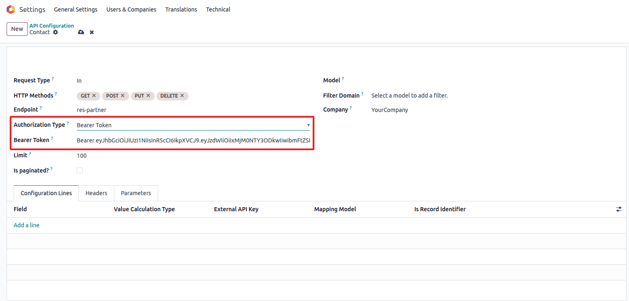Expand the Authorization Type dropdown
The width and height of the screenshot is (629, 301).
308,125
